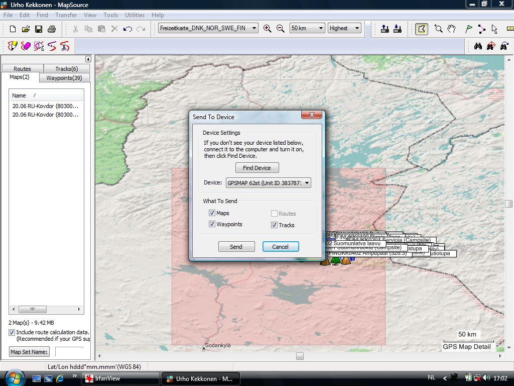
Task: Select the Hand pan tool
Action: (x=451, y=29)
